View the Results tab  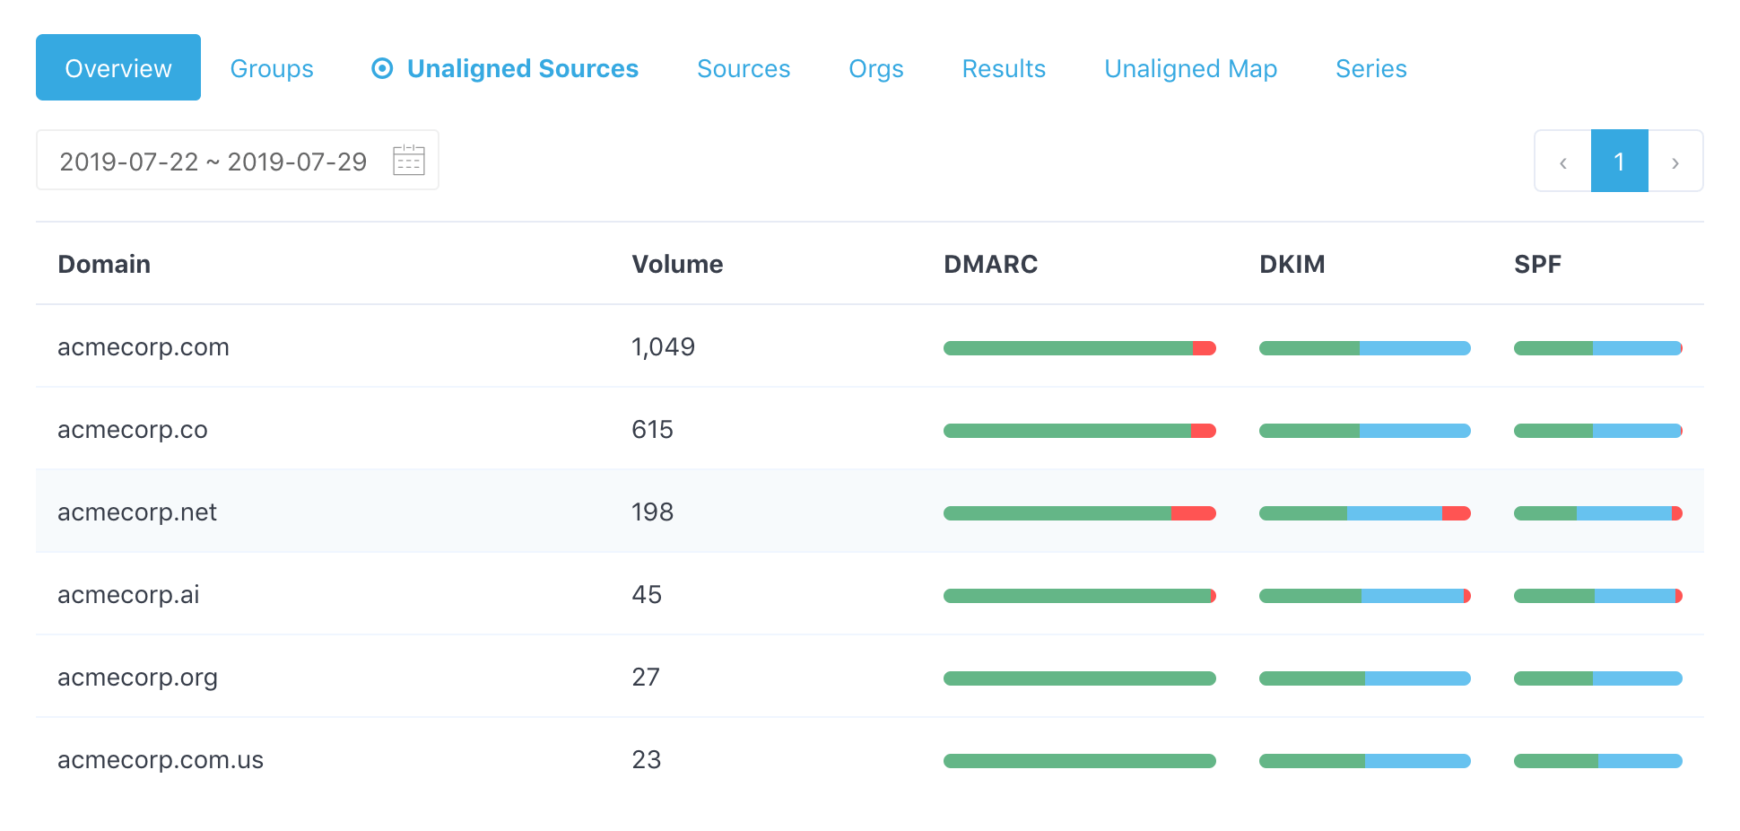(x=1003, y=67)
